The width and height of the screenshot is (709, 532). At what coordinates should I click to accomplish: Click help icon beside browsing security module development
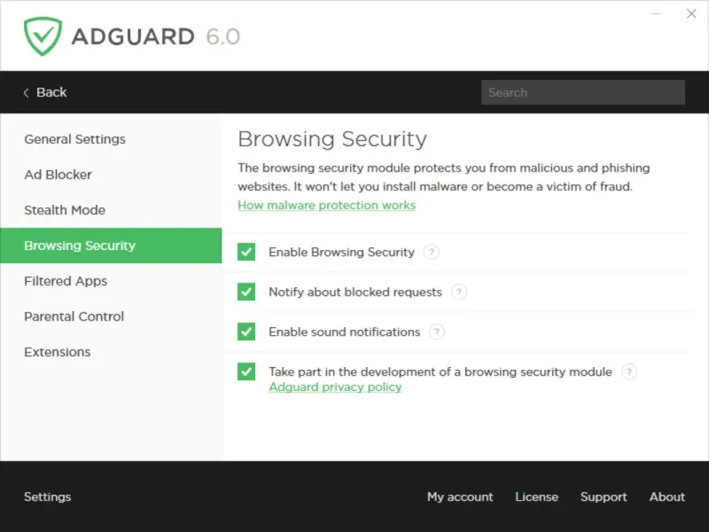pos(628,372)
